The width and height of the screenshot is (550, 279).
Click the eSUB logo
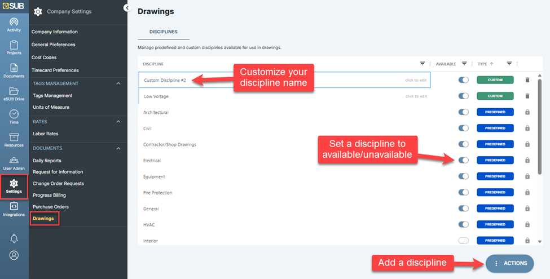tap(14, 6)
